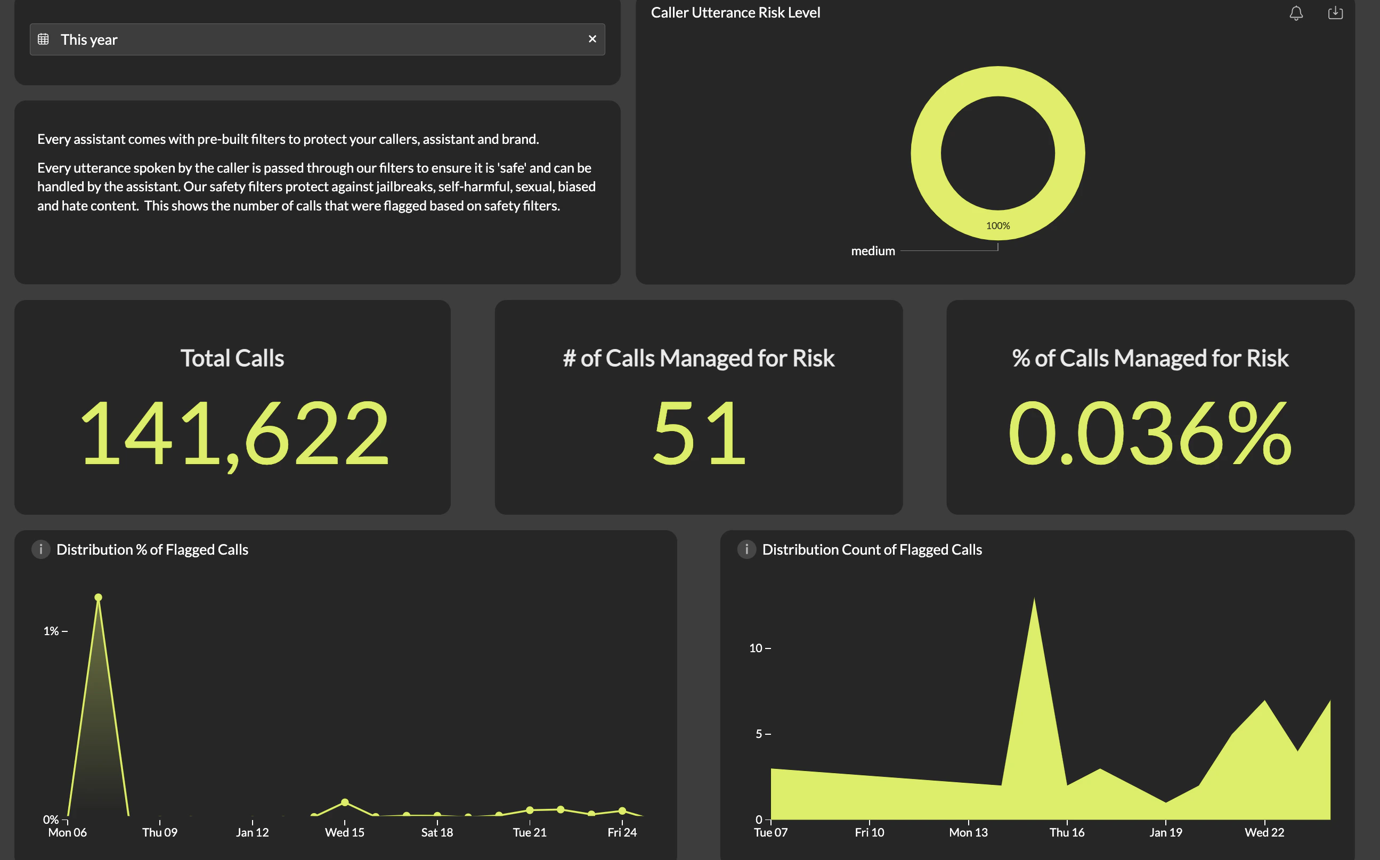This screenshot has width=1380, height=860.
Task: Open info tooltip for Distribution % of Flagged Calls
Action: pos(40,549)
